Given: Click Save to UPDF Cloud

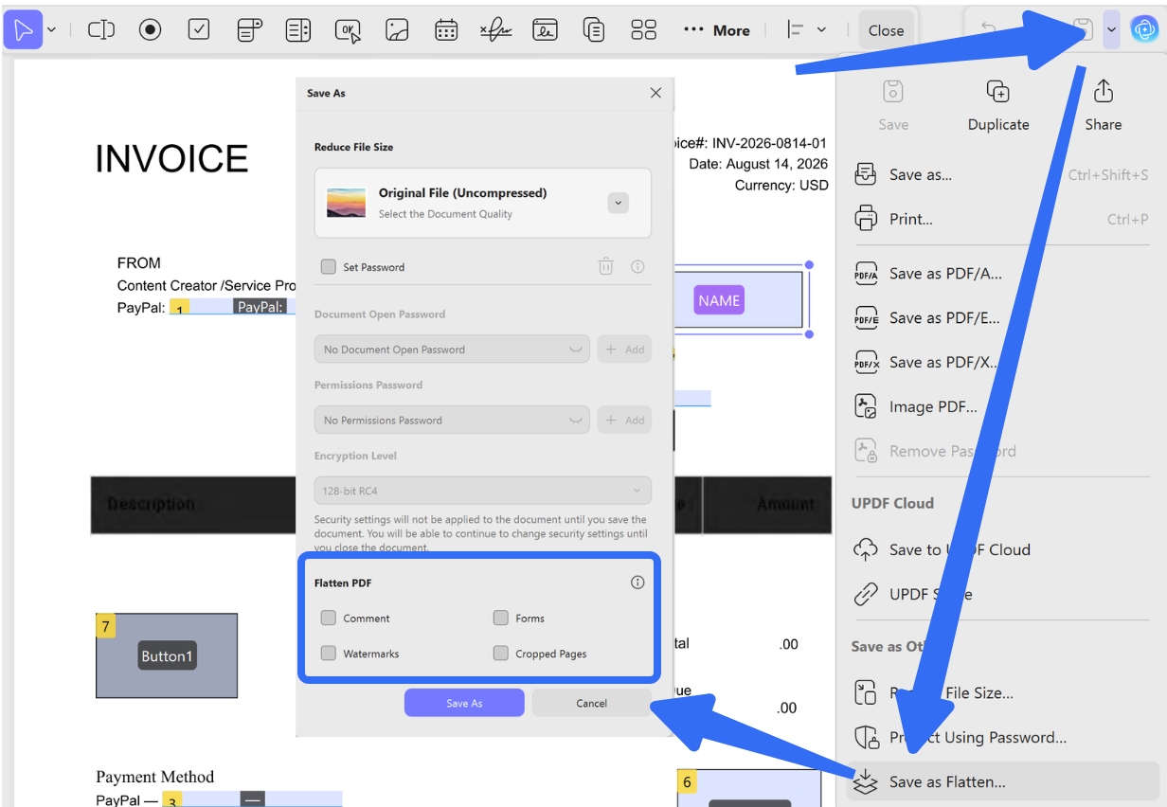Looking at the screenshot, I should tap(1001, 549).
